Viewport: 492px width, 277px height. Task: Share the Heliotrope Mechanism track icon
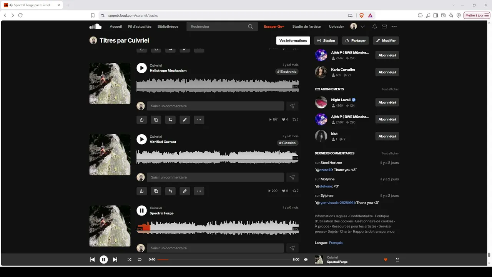click(x=141, y=120)
